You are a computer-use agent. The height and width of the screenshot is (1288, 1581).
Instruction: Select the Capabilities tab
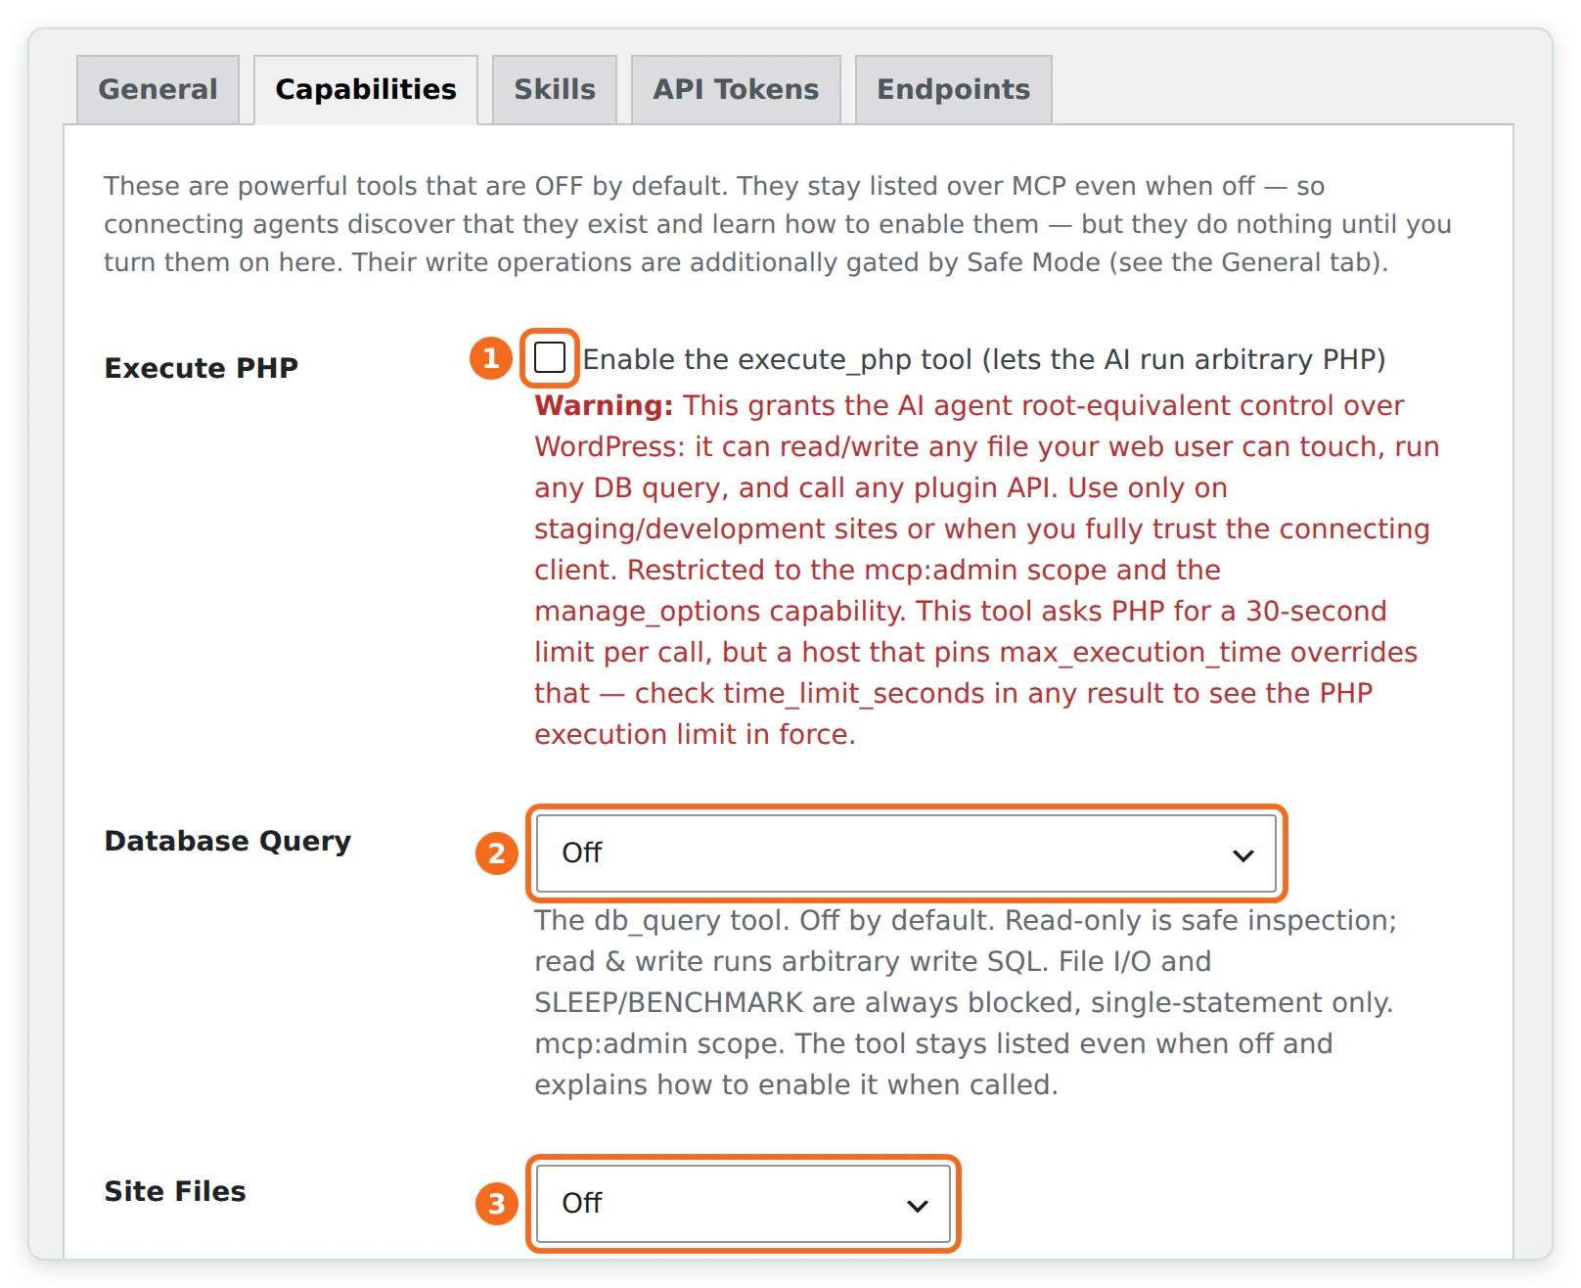tap(366, 90)
